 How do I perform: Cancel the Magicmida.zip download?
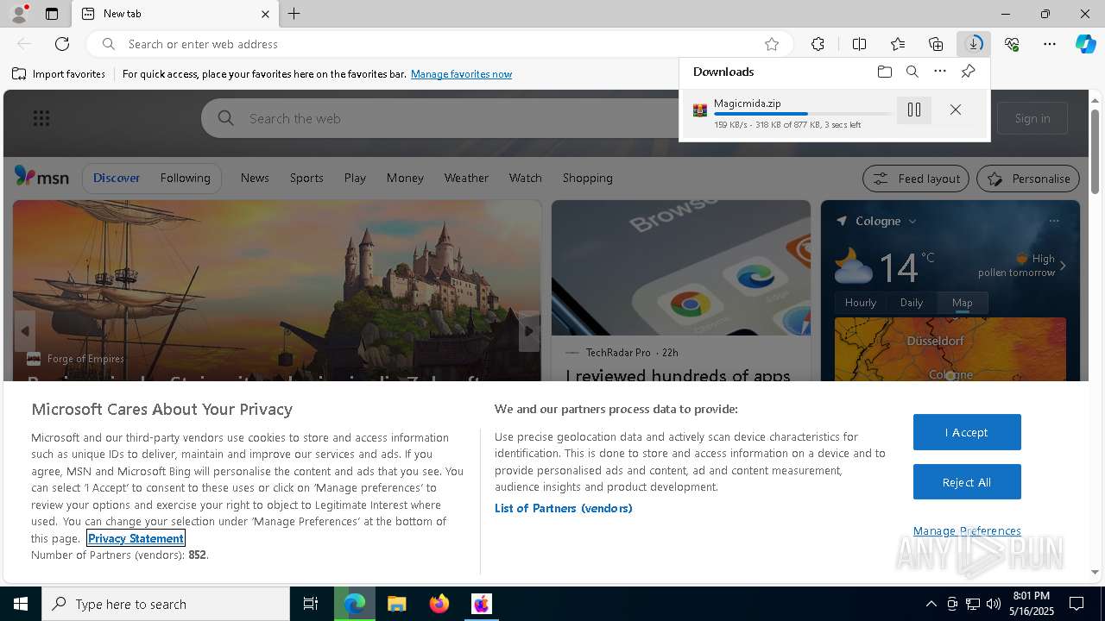[955, 110]
